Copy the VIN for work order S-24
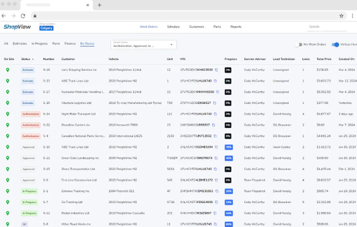357x227 pixels. coord(215,114)
